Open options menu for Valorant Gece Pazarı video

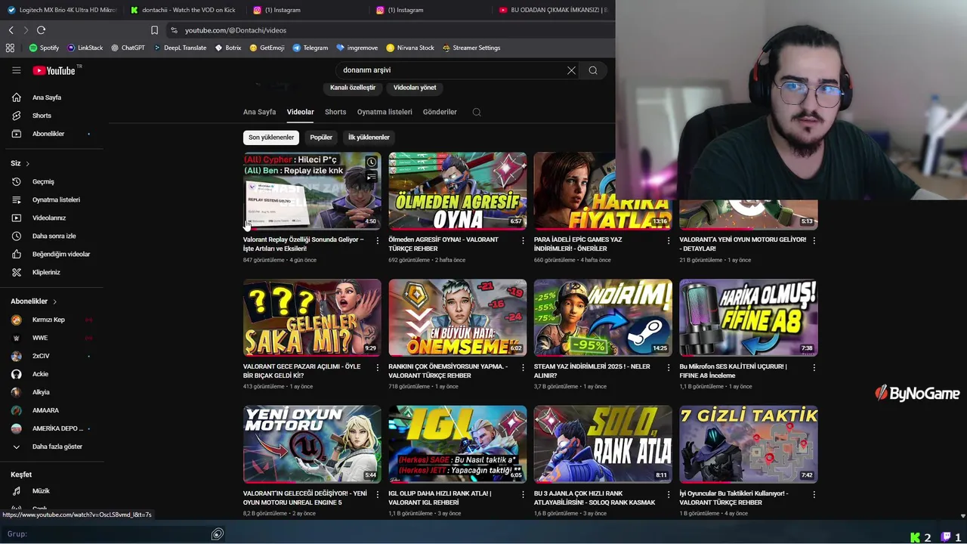pos(377,368)
